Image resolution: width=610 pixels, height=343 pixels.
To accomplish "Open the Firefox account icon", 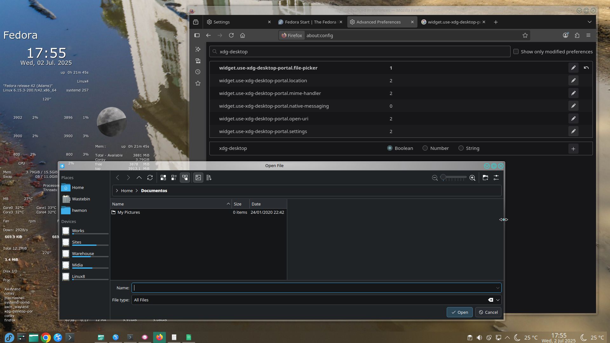I will tap(566, 35).
